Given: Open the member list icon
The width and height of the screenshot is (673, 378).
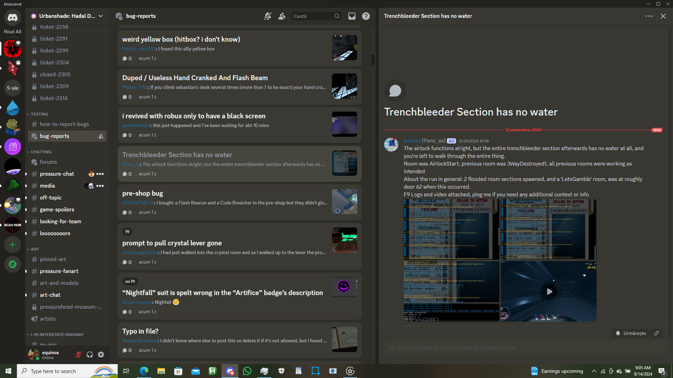Looking at the screenshot, I should [282, 16].
